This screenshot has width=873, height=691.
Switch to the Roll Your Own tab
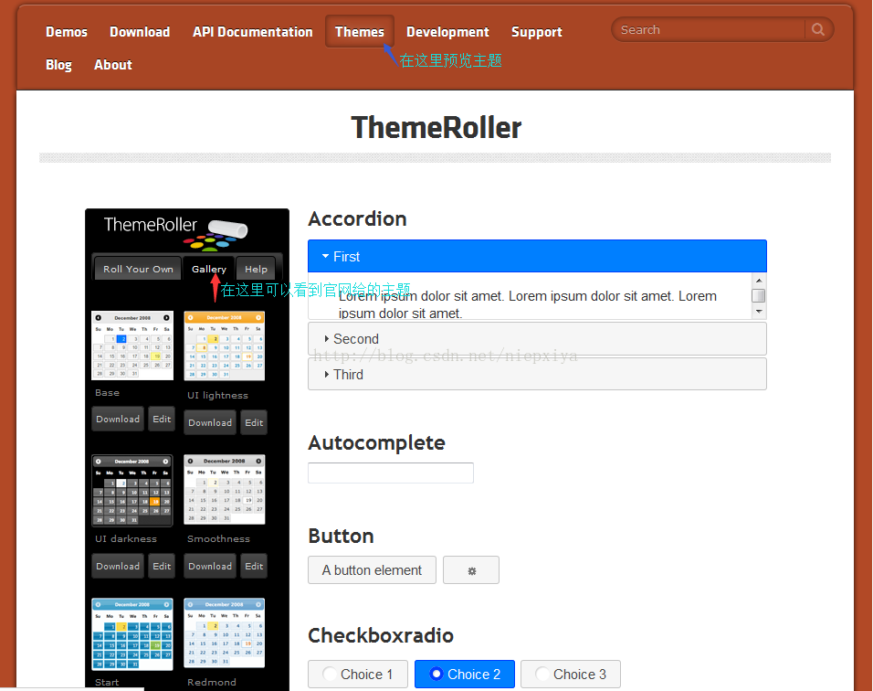pos(138,269)
